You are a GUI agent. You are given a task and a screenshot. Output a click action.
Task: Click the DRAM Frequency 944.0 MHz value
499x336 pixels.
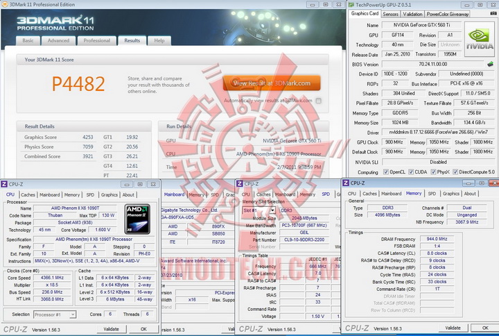pos(437,239)
